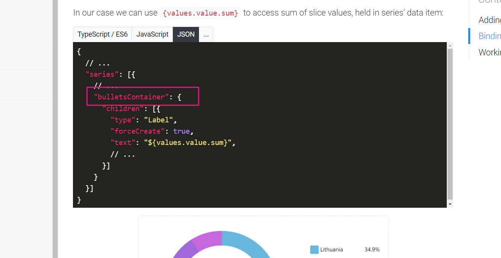Screen dimensions: 501x258
Task: Select the inline code snippet {values.value.sum}
Action: 200,13
